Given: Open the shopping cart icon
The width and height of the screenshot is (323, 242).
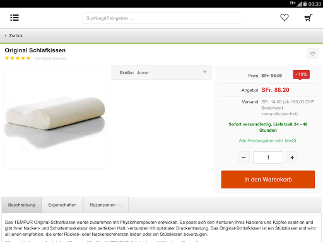Looking at the screenshot, I should coord(308,18).
